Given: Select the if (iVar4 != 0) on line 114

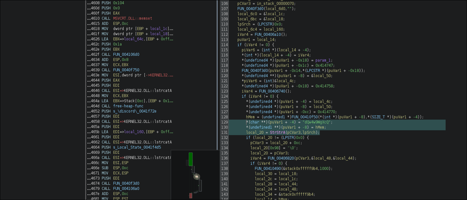Looking at the screenshot, I should pos(256,45).
